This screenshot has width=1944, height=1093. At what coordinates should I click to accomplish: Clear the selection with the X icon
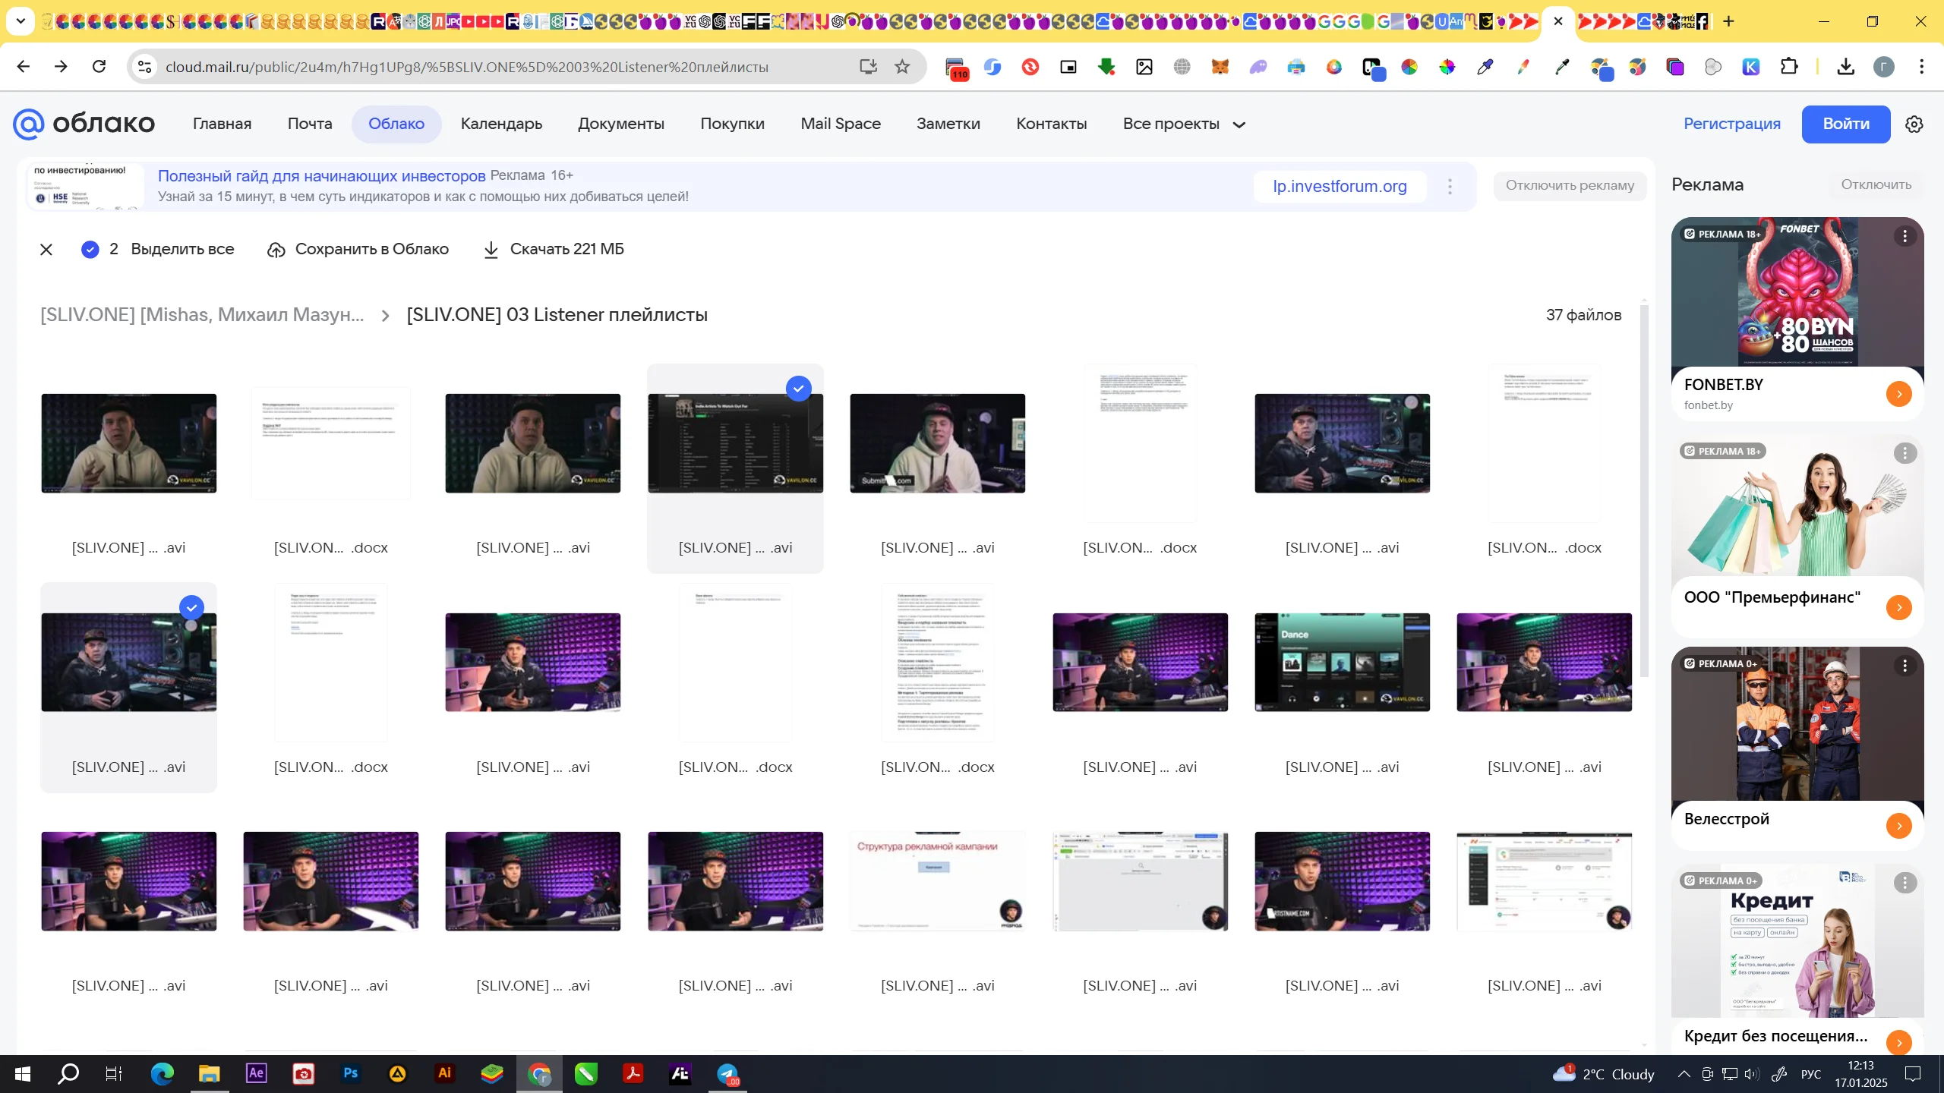click(x=46, y=250)
